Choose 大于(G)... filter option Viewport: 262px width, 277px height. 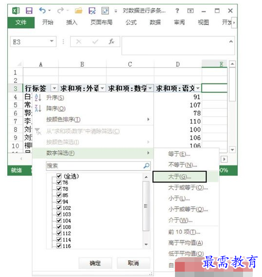pyautogui.click(x=179, y=177)
